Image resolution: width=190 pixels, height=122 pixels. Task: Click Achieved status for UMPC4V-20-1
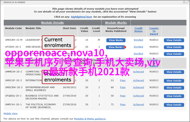pos(138,105)
